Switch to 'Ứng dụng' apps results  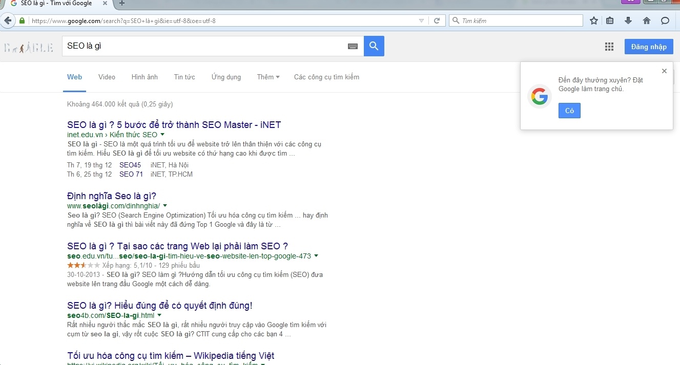[x=226, y=77]
